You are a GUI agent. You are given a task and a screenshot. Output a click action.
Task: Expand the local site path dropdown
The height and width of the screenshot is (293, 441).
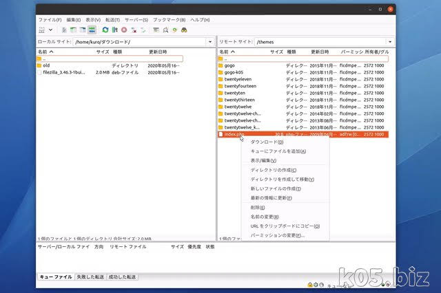(x=210, y=42)
